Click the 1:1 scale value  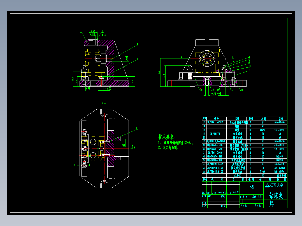[x=260, y=201]
